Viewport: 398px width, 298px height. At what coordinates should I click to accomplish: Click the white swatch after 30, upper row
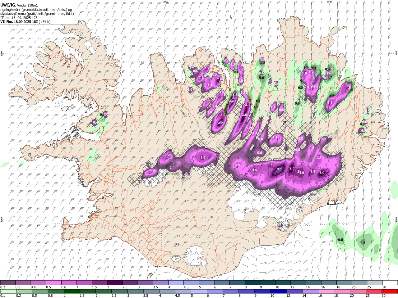pos(390,283)
